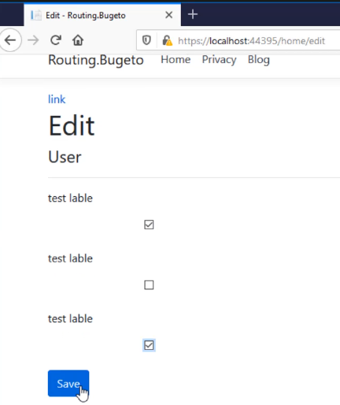Click the padlock warning site info icon
The height and width of the screenshot is (405, 340).
[167, 40]
